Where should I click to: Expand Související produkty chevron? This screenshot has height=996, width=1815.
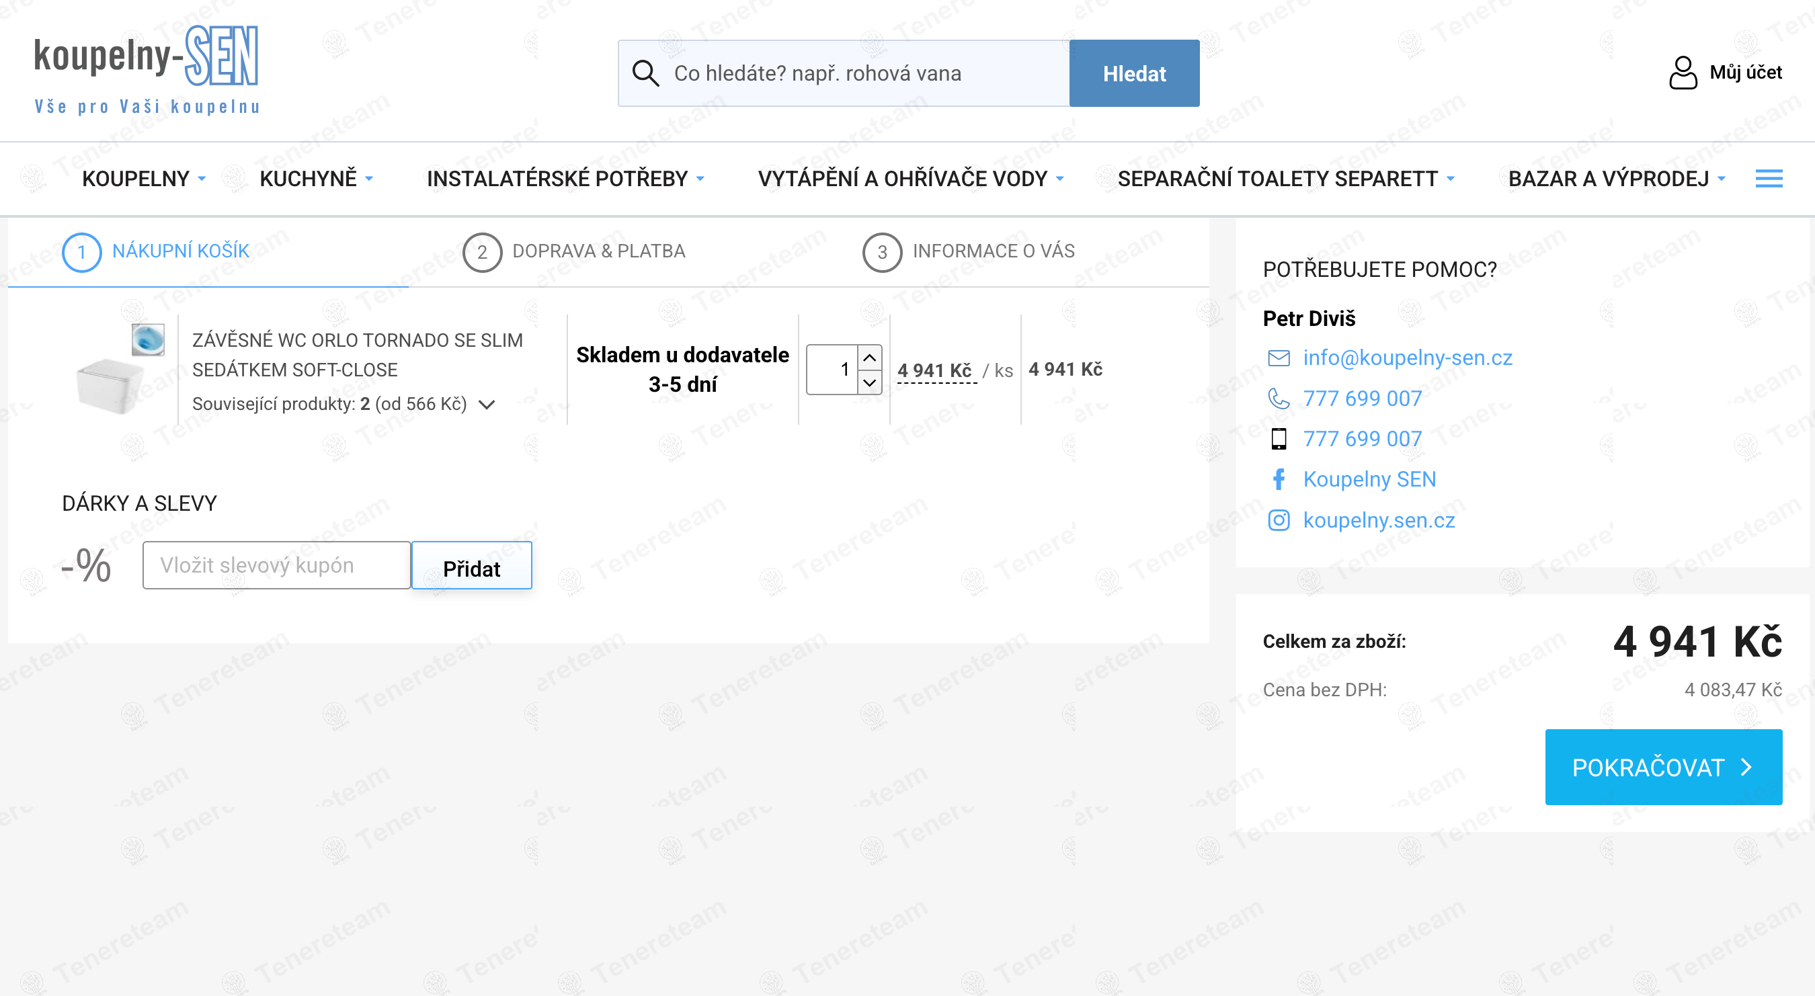(x=486, y=405)
